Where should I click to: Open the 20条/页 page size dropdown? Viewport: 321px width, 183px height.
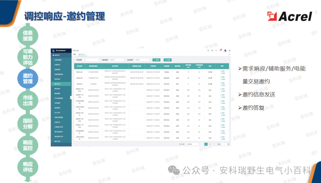coord(192,144)
